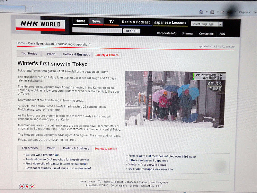Click the SEARCH button
The image size is (257, 193).
pyautogui.click(x=132, y=31)
